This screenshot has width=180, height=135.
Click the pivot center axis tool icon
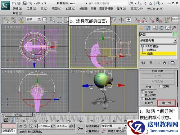(121, 20)
